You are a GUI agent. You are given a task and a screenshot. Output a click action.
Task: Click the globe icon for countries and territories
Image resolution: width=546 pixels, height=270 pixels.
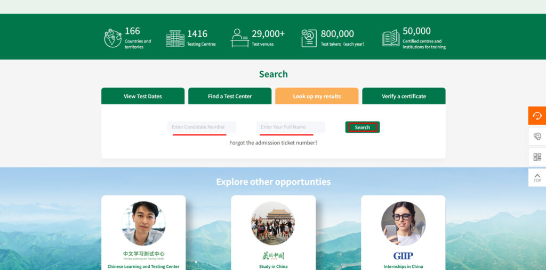113,38
